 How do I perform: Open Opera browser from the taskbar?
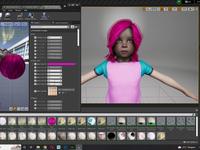coord(52,147)
